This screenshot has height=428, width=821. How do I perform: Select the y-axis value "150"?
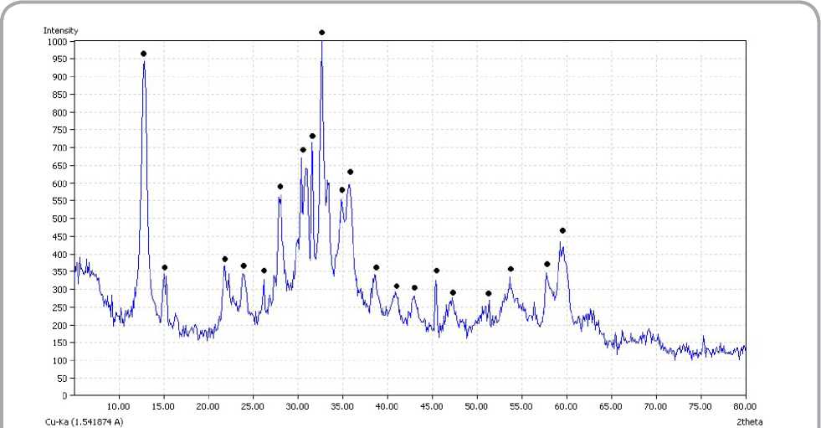[59, 343]
